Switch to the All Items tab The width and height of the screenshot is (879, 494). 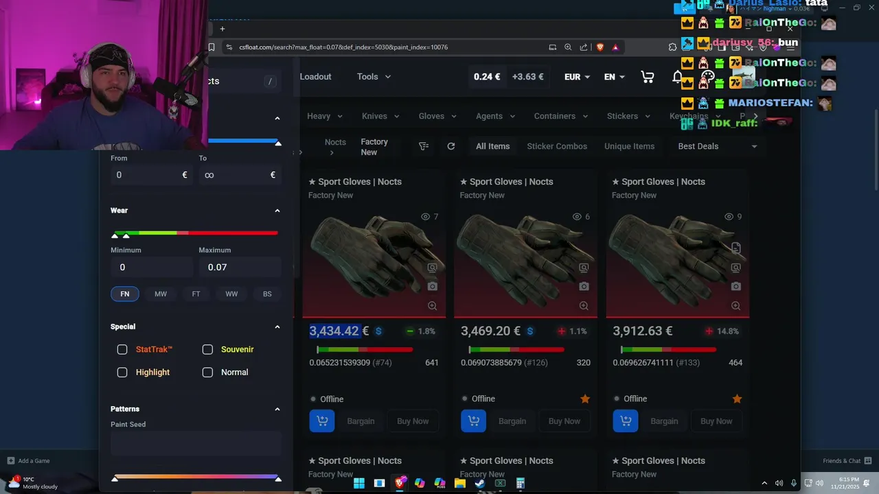point(493,146)
